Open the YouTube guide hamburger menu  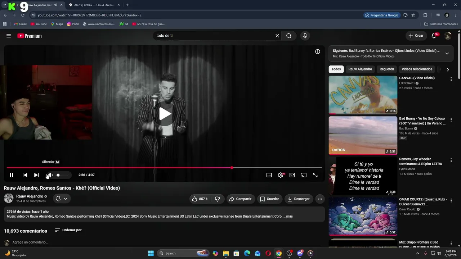point(9,36)
